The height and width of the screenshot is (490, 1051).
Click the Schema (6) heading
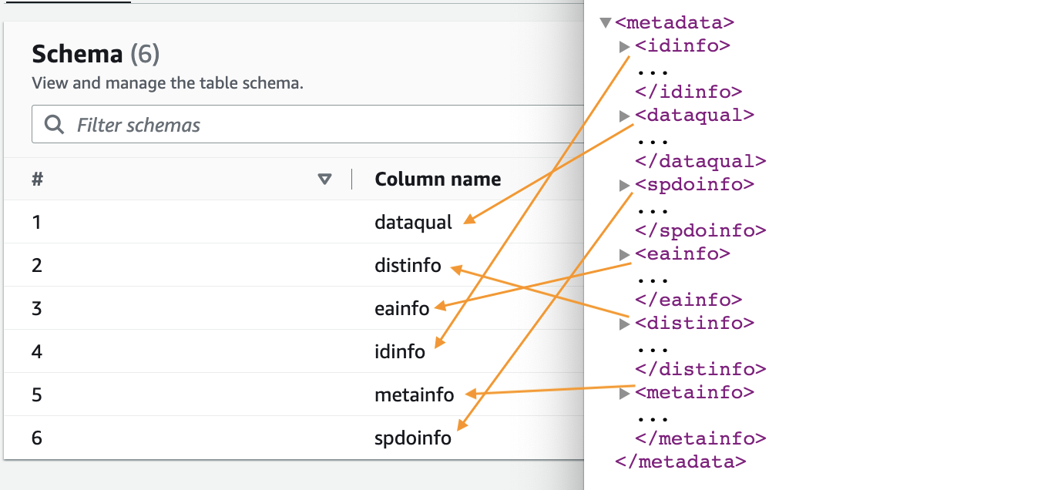tap(96, 54)
